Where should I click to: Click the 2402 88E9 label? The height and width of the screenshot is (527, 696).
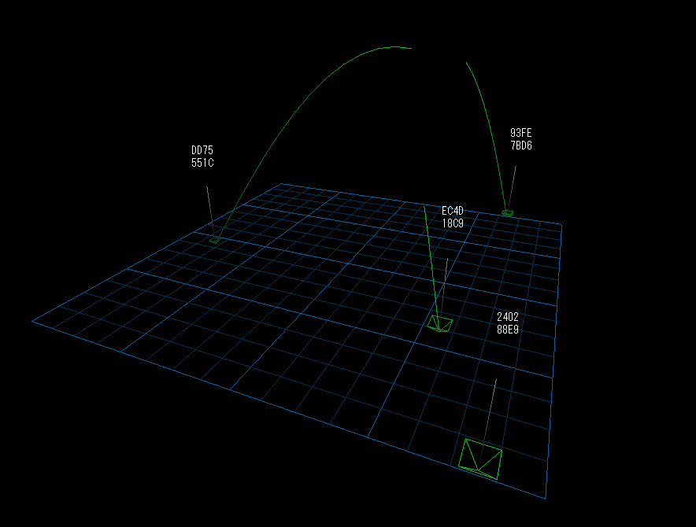click(x=508, y=323)
